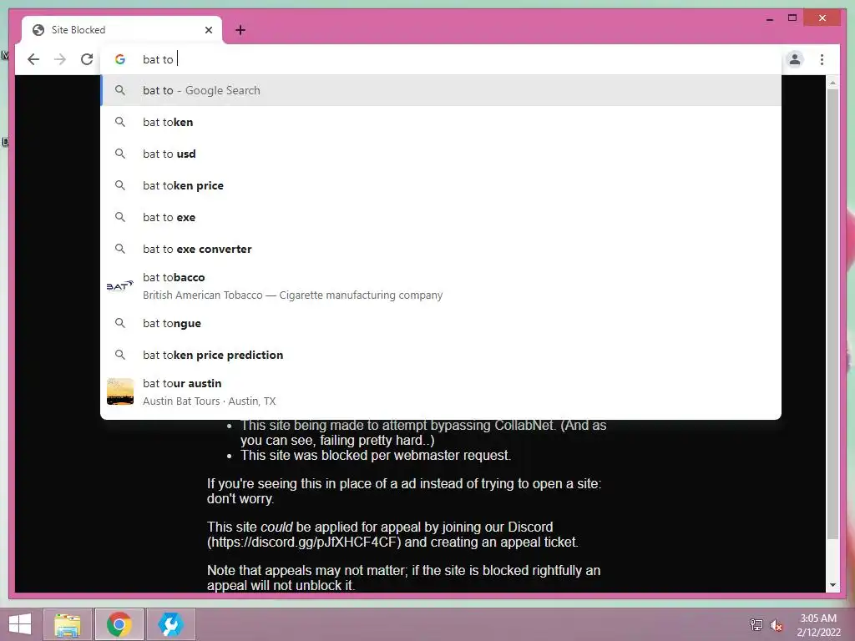
Task: Click the search icon beside 'bat token'
Action: point(120,122)
